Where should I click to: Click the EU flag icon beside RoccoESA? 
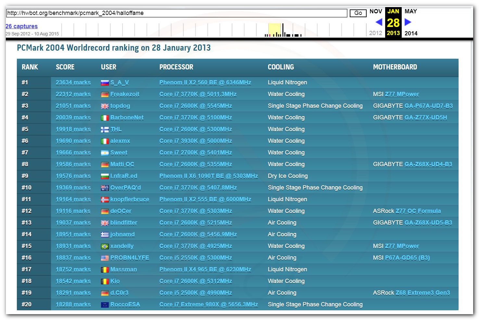click(x=105, y=305)
